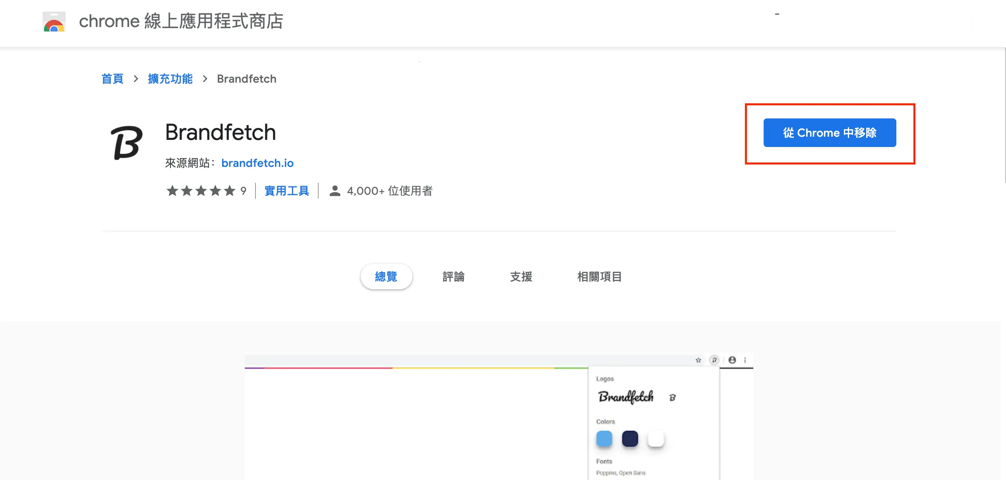Click the user count person icon

(x=335, y=191)
